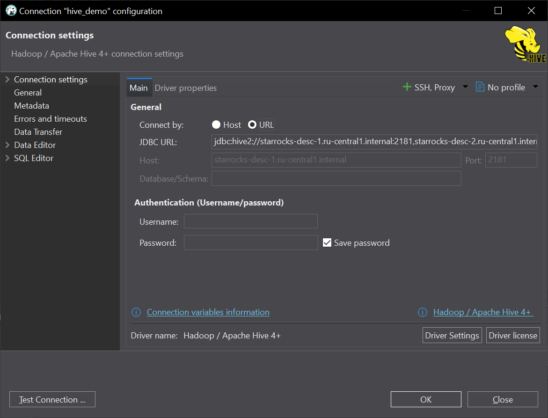The image size is (548, 418).
Task: Select Errors and timeouts in the tree
Action: (x=51, y=119)
